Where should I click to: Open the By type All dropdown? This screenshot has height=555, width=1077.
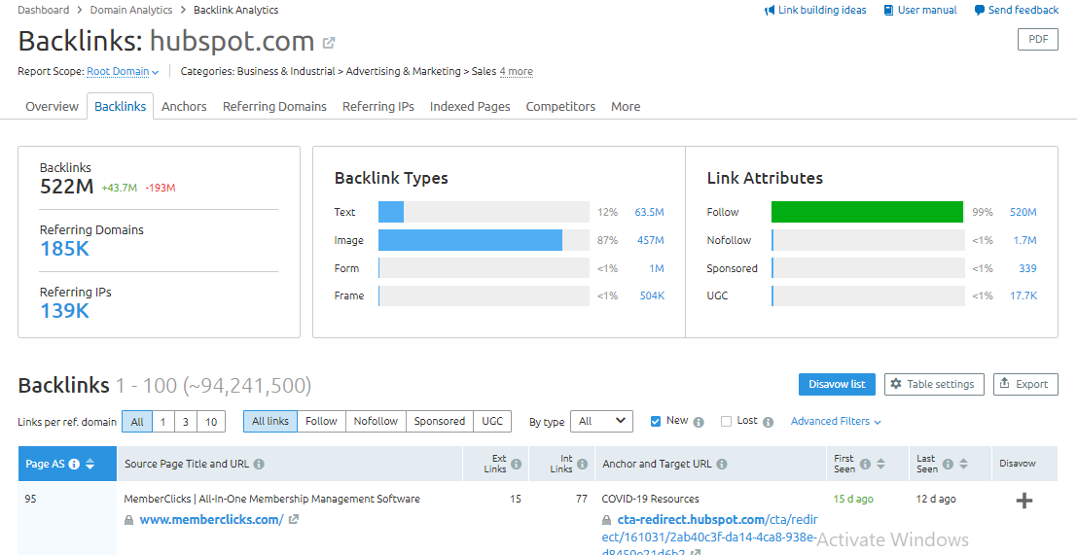pos(601,421)
